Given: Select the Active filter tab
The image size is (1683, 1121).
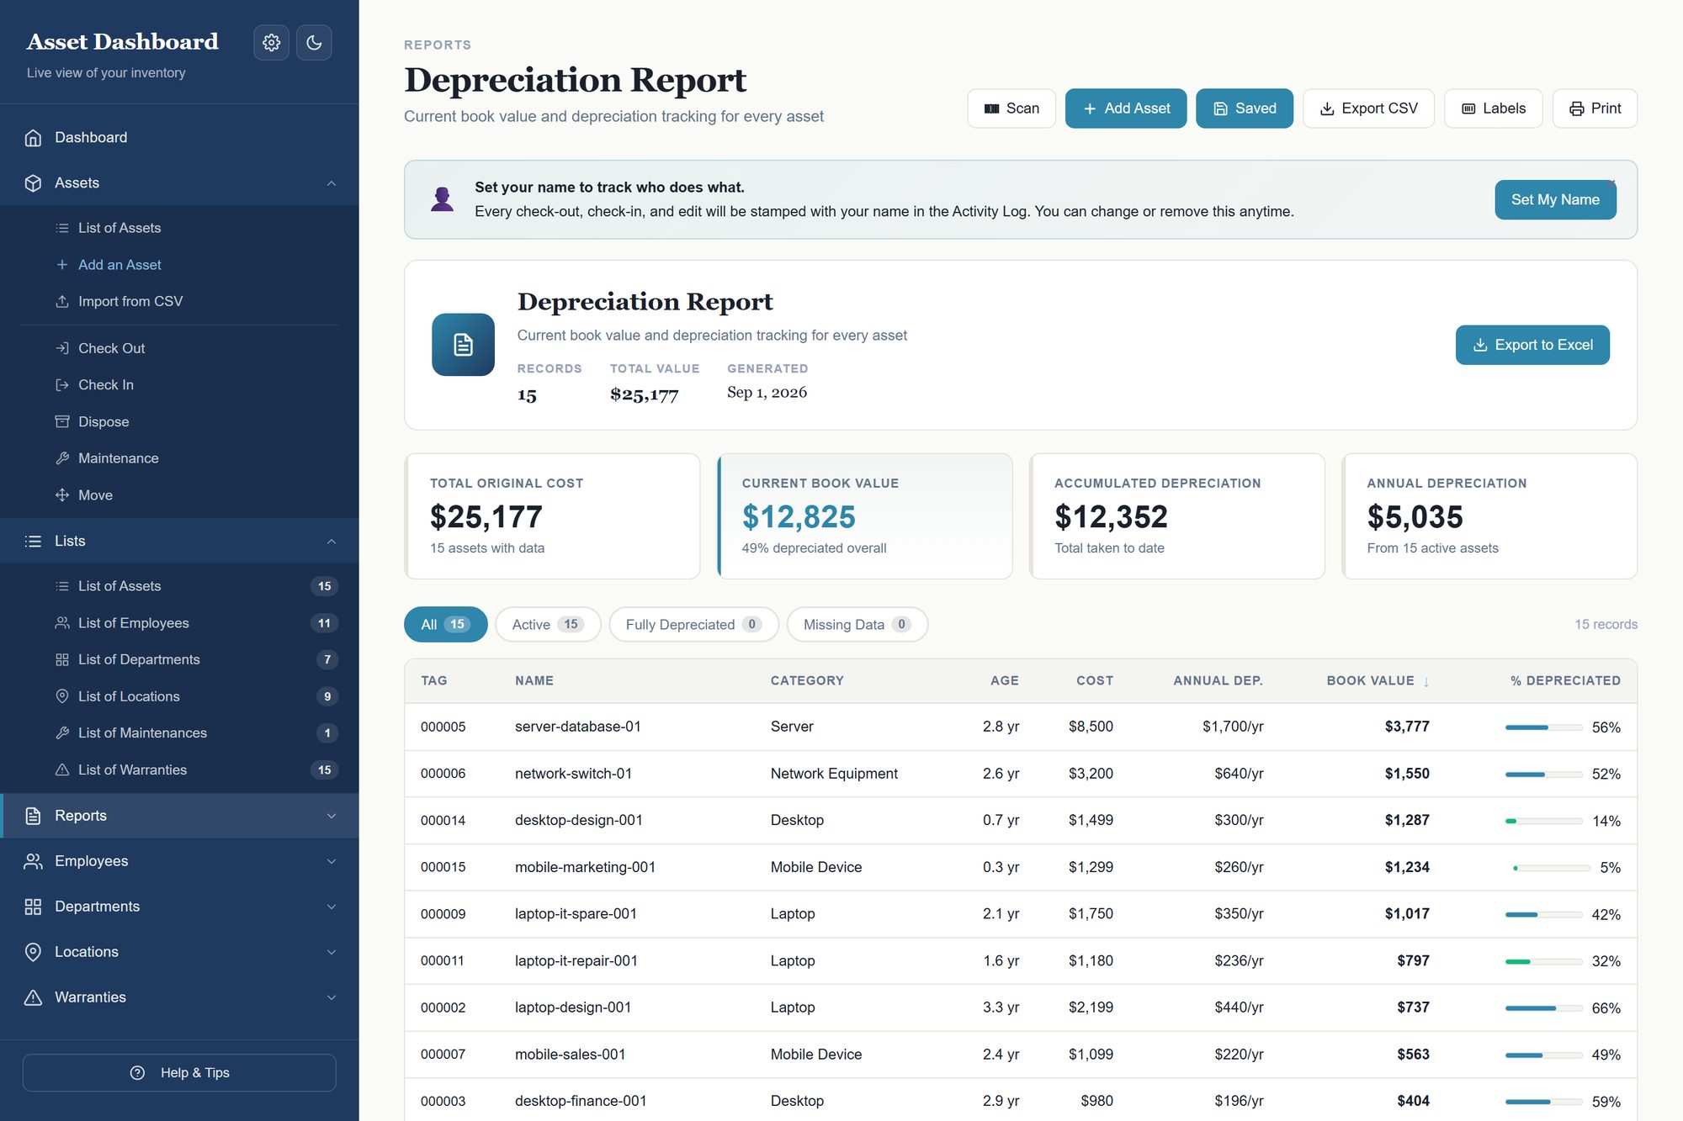Looking at the screenshot, I should (x=548, y=624).
